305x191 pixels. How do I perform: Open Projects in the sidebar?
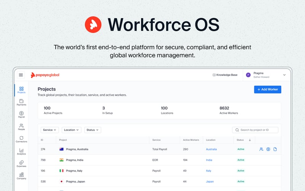[21, 90]
